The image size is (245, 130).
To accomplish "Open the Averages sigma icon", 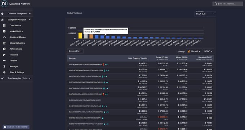I will pyautogui.click(x=4, y=66).
